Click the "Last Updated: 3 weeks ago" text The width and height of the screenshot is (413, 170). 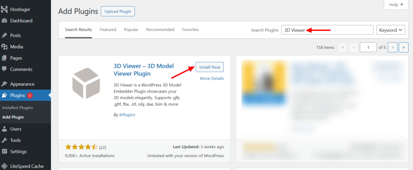[x=198, y=147]
